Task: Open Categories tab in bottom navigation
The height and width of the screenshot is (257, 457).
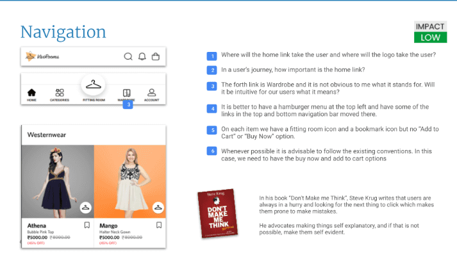Action: [x=60, y=95]
